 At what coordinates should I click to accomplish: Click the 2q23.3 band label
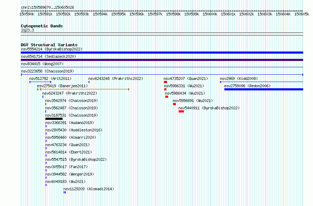pos(27,30)
